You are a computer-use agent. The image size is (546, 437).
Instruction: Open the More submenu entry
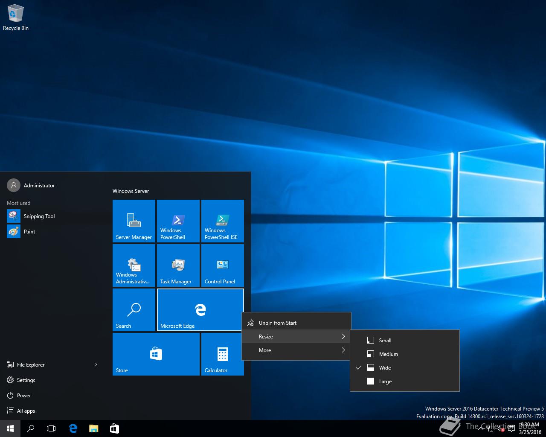pyautogui.click(x=296, y=350)
